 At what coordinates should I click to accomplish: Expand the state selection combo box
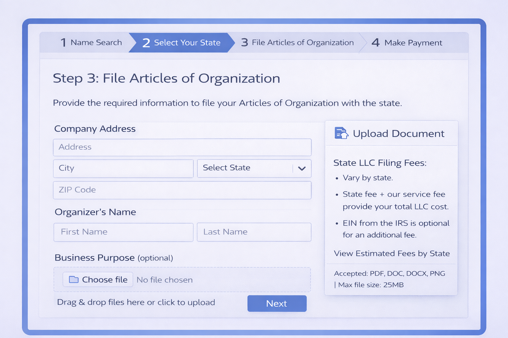(x=254, y=168)
